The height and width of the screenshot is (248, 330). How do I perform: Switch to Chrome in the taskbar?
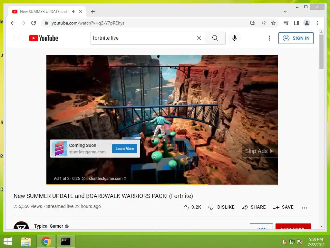pos(46,242)
